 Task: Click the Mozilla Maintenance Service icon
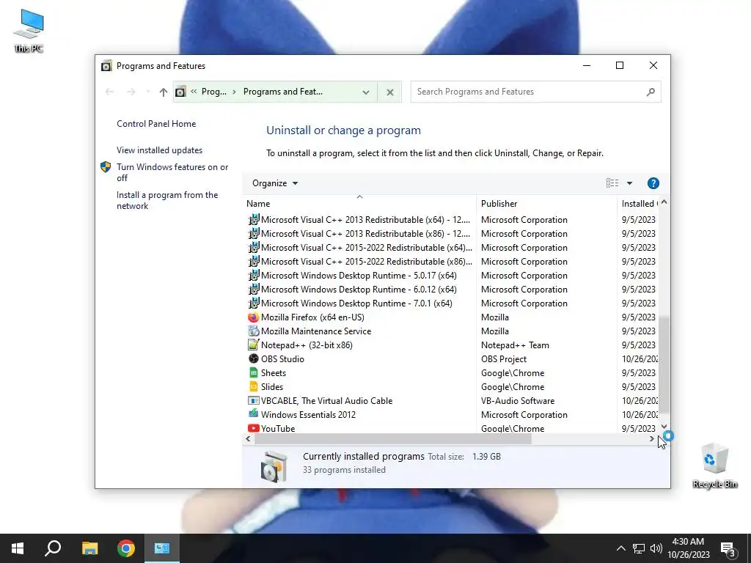[x=253, y=331]
